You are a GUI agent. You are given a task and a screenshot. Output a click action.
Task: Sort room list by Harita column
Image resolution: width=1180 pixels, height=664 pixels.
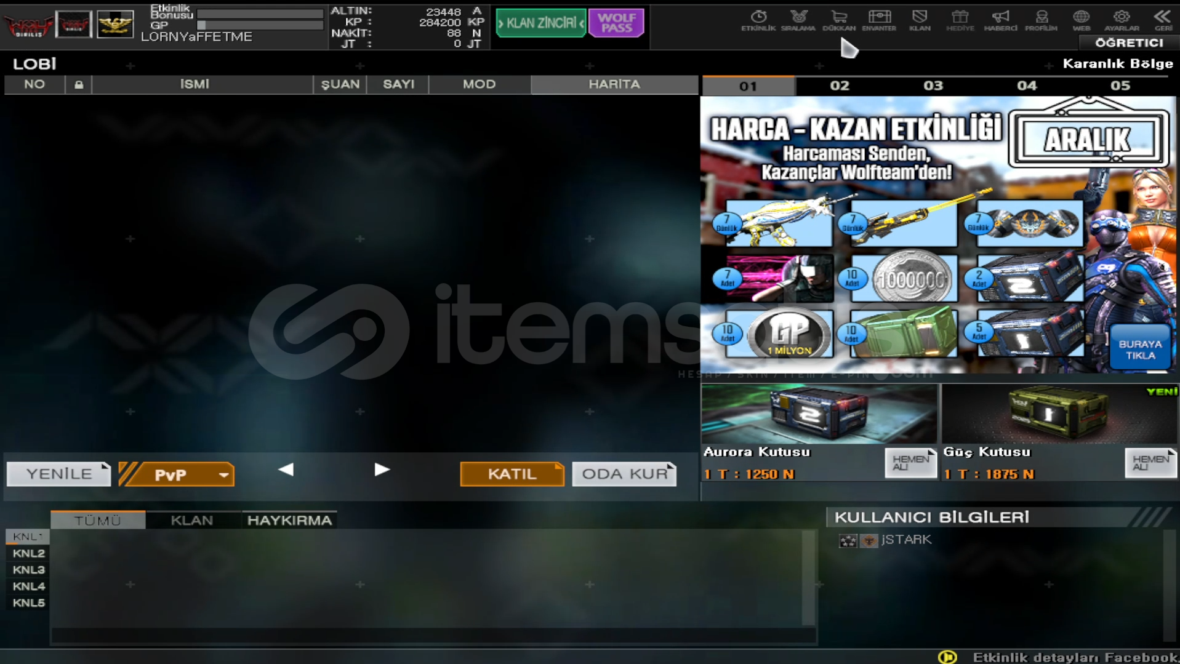[614, 85]
